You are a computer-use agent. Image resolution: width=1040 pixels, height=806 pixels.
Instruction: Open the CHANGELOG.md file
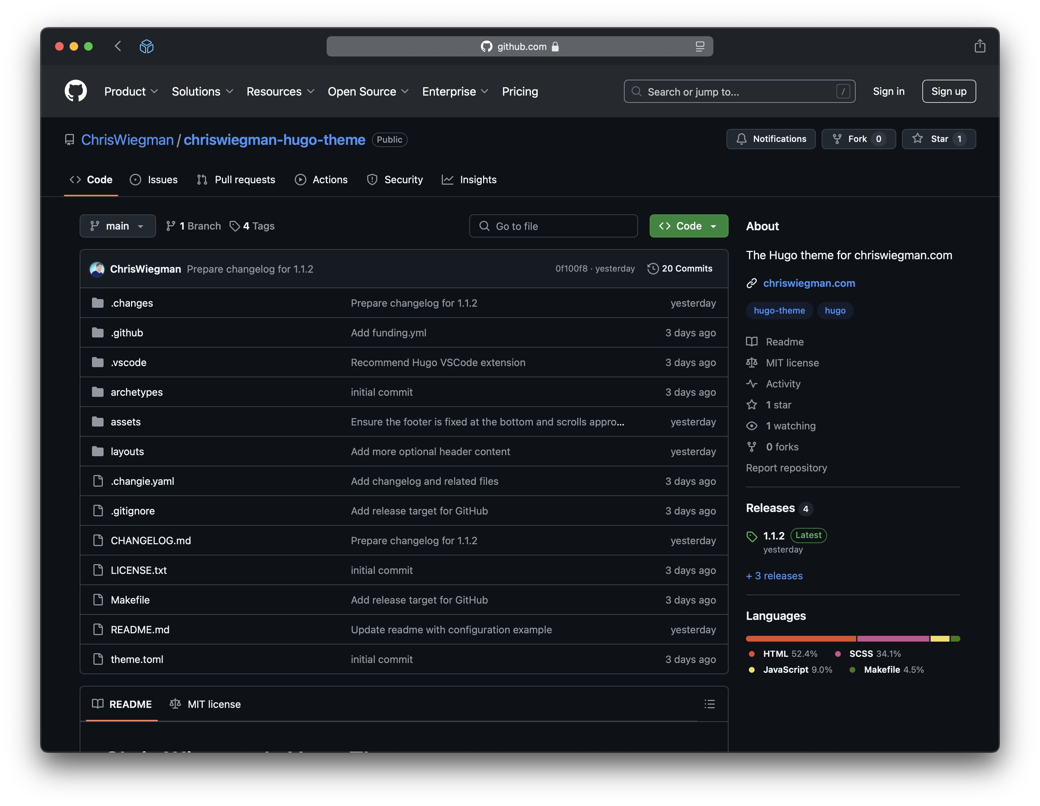151,540
